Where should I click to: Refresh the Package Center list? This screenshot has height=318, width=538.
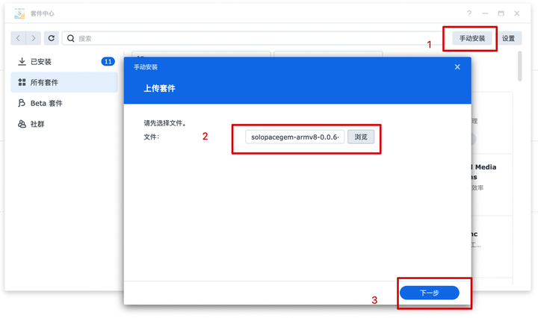click(51, 38)
